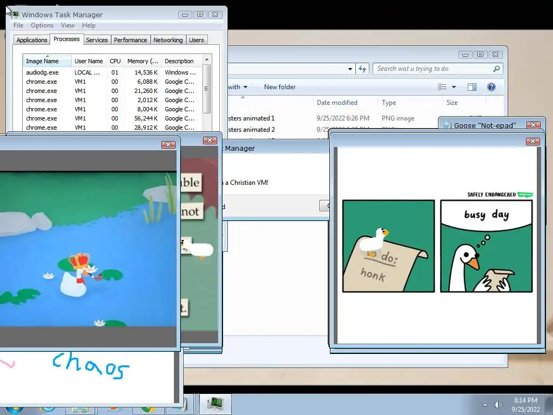Click scroll up arrow in process list
This screenshot has height=415, width=553.
click(x=207, y=59)
